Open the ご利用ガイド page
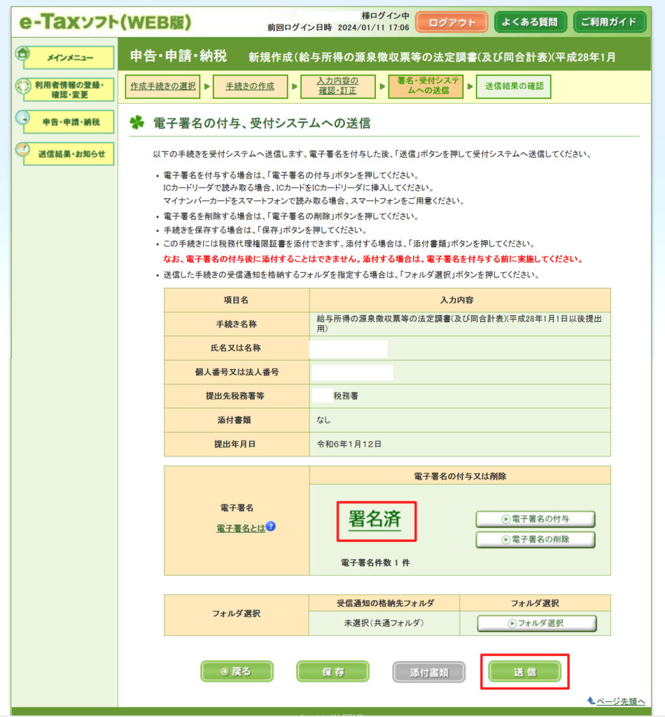The width and height of the screenshot is (665, 717). coord(609,22)
